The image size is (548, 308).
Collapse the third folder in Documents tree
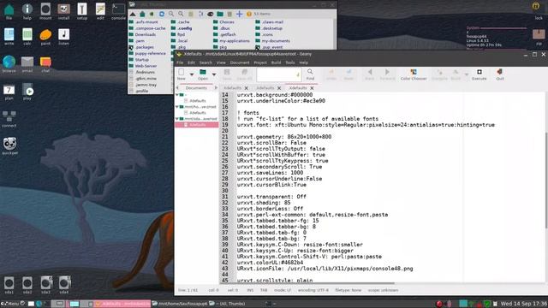[x=177, y=119]
